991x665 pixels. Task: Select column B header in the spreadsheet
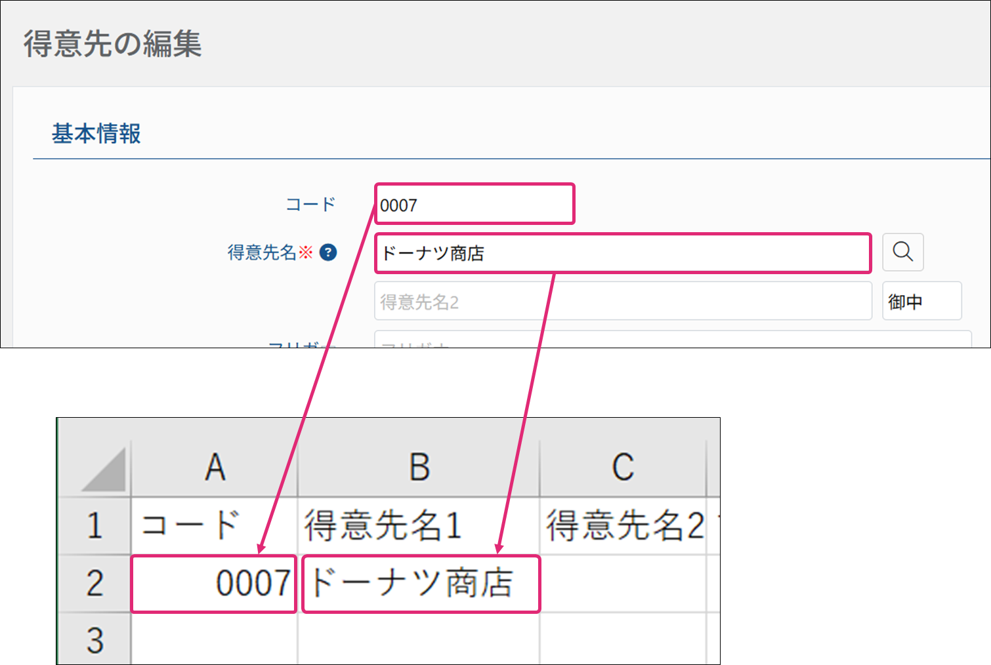point(419,468)
